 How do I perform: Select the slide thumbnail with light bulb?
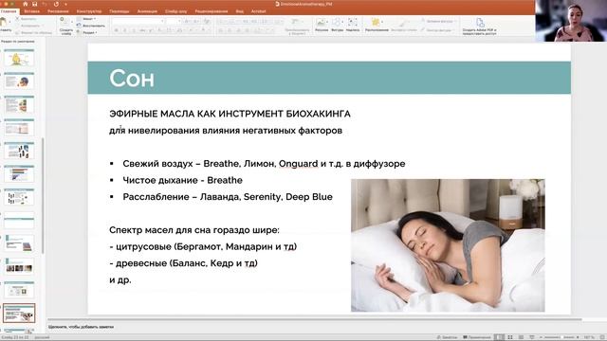click(x=19, y=59)
